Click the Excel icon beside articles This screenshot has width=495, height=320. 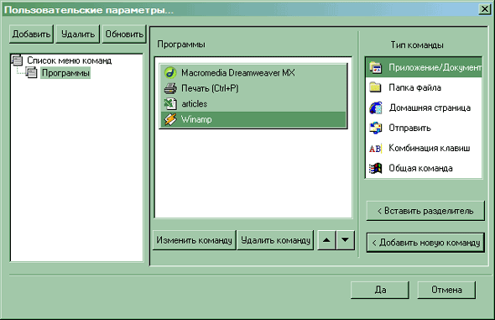point(170,104)
